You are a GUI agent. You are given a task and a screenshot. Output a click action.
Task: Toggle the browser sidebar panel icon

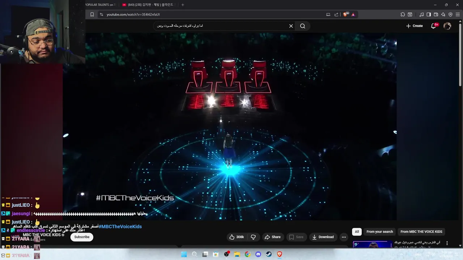429,14
